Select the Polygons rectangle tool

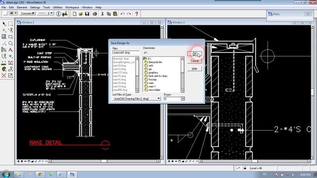(x=10, y=37)
